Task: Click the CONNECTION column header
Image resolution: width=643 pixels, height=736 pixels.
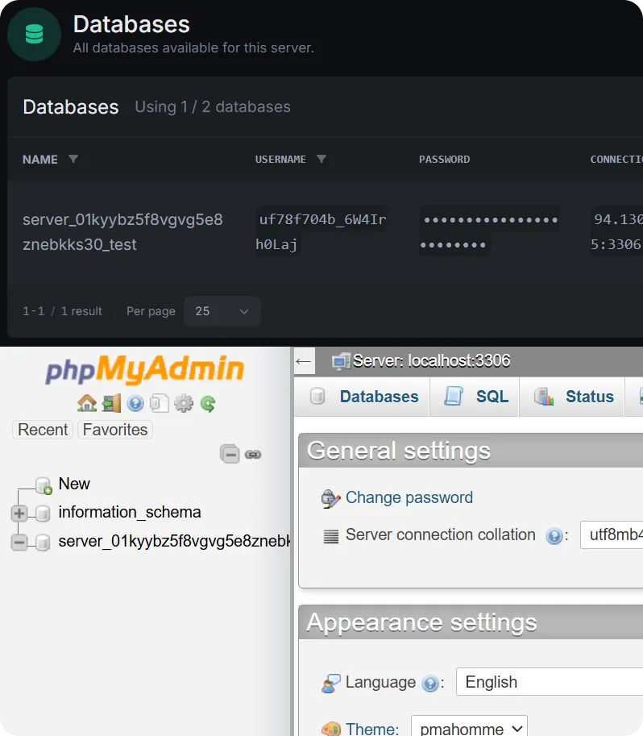Action: tap(616, 159)
